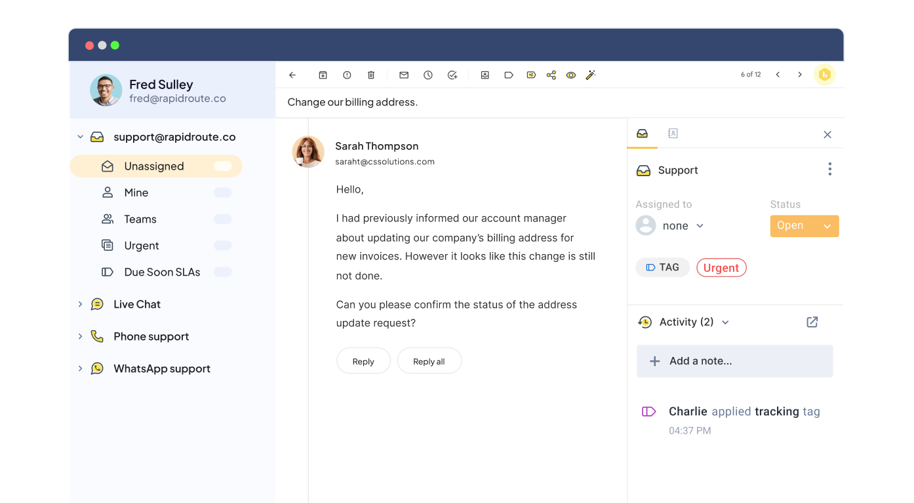This screenshot has width=914, height=503.
Task: Toggle the Unassigned inbox filter switch
Action: (223, 166)
